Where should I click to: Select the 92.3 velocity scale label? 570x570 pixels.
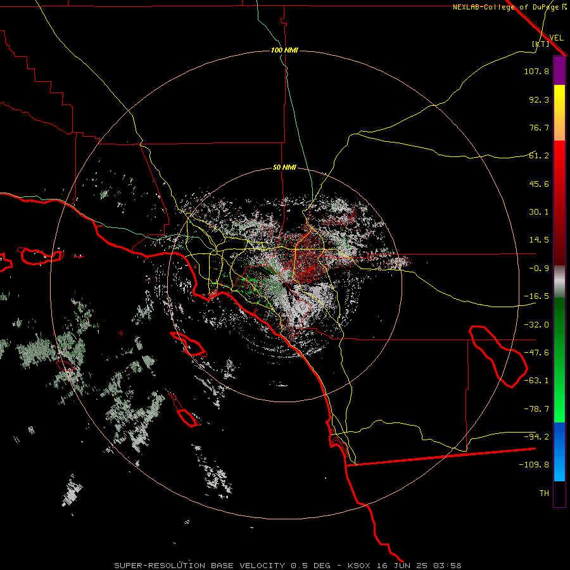[539, 99]
